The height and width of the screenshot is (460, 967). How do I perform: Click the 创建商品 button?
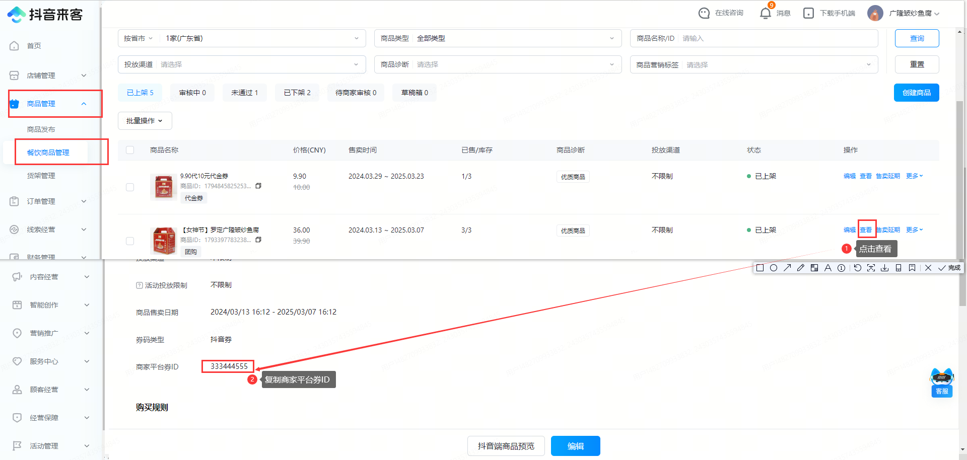[917, 93]
